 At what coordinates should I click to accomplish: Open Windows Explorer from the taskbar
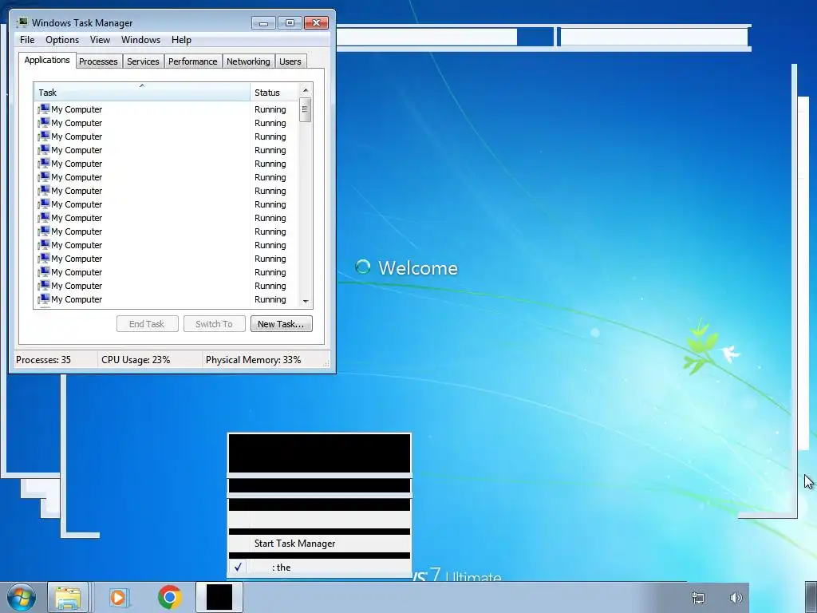pos(69,598)
